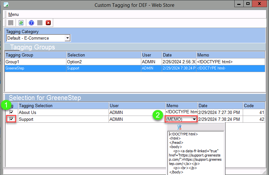Uncheck the Support selection checkbox
The height and width of the screenshot is (175, 269).
(x=12, y=119)
